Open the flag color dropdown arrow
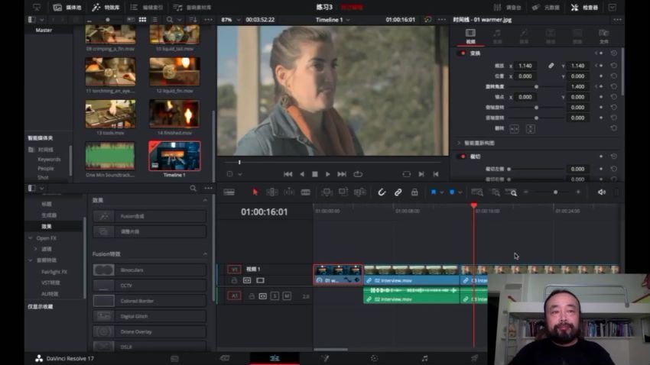The width and height of the screenshot is (650, 365). tap(441, 192)
